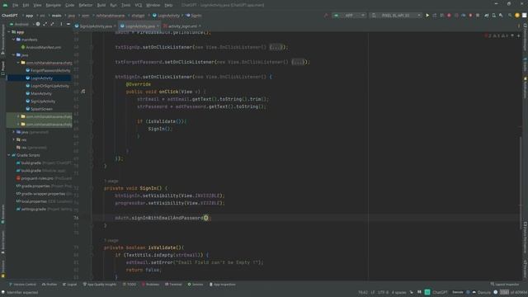
Task: Click the 4 spaces indent setting
Action: (399, 292)
